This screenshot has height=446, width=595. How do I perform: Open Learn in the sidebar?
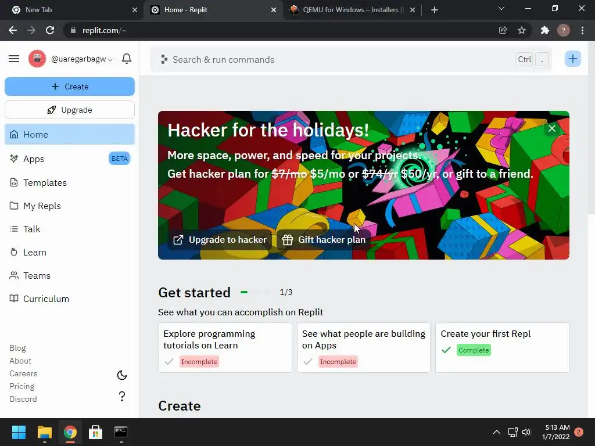(x=70, y=252)
